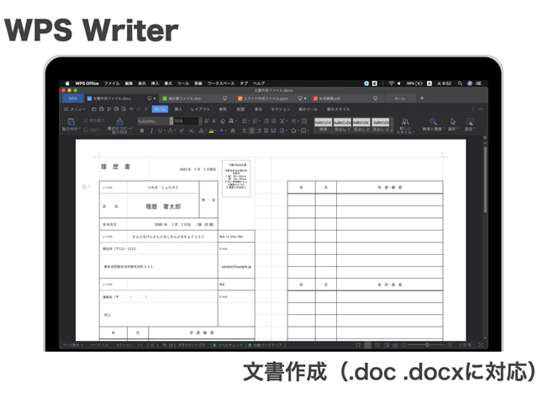This screenshot has width=538, height=404.
Task: Switch to the .pdf document tab
Action: tap(346, 98)
